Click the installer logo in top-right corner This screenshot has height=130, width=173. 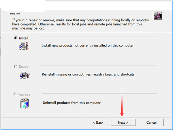point(158,16)
